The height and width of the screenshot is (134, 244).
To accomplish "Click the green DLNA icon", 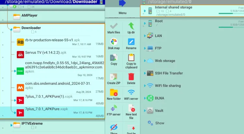I will pos(150,98).
